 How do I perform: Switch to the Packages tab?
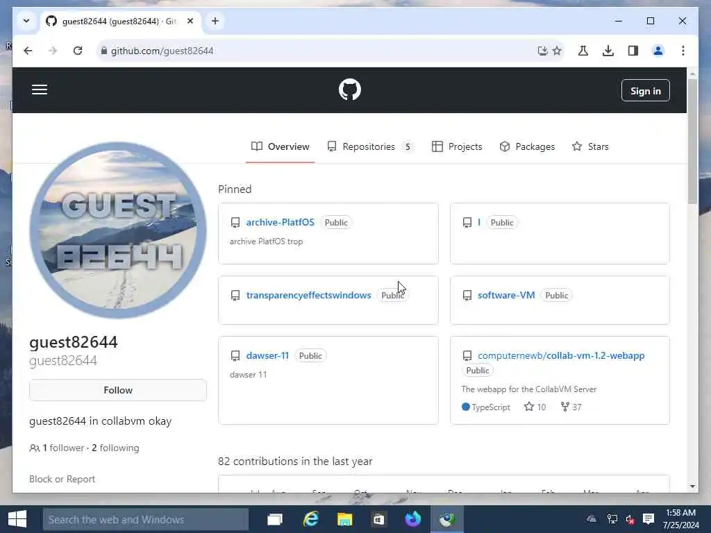[527, 146]
